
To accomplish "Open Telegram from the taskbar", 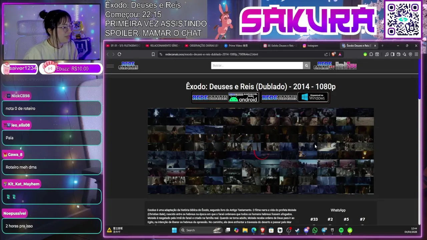I will 324,230.
